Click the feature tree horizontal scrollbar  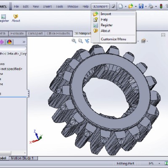[x=5, y=153]
